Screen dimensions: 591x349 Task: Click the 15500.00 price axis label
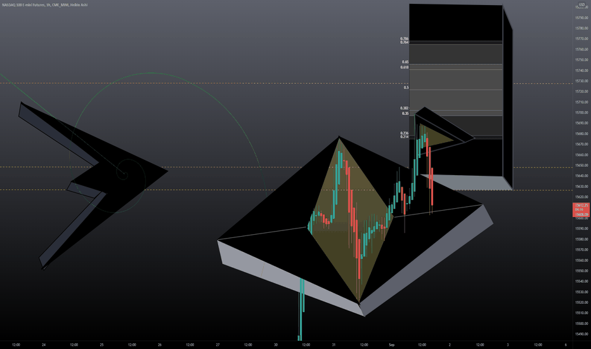(581, 324)
